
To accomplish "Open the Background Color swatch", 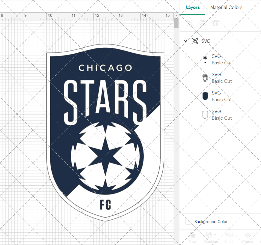I will tap(188, 221).
